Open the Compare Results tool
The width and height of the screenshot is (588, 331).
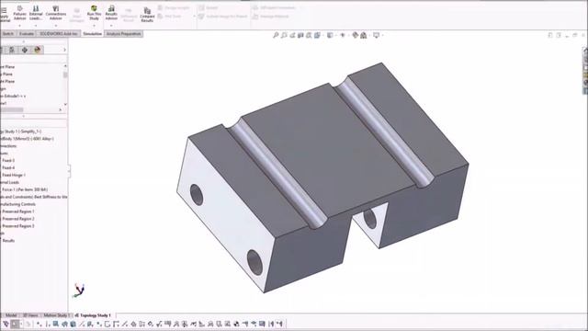point(147,15)
